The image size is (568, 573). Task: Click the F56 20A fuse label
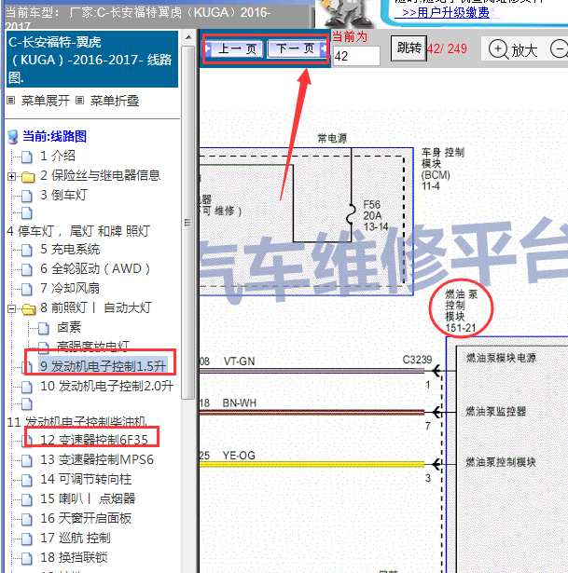click(376, 215)
